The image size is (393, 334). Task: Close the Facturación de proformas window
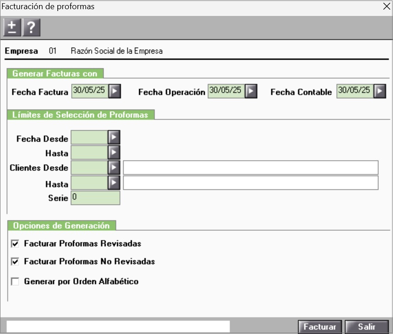pos(387,6)
